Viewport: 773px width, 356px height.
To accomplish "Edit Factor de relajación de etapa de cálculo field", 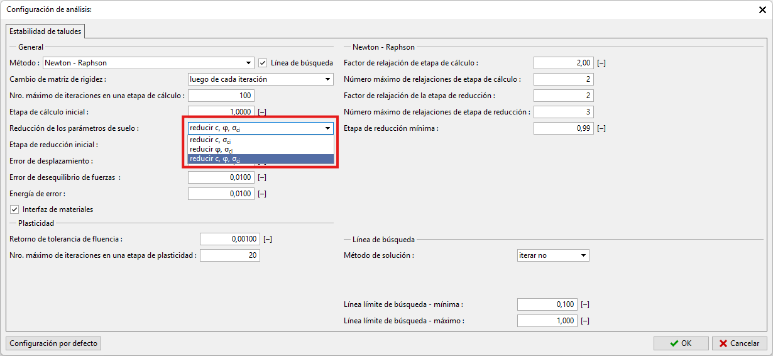I will coord(563,63).
